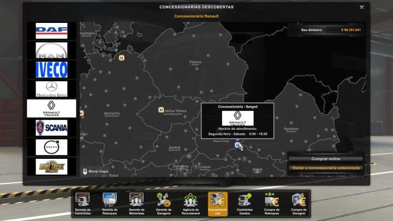393x221 pixels.
Task: Open Gerente de Reboques
Action: pyautogui.click(x=110, y=204)
